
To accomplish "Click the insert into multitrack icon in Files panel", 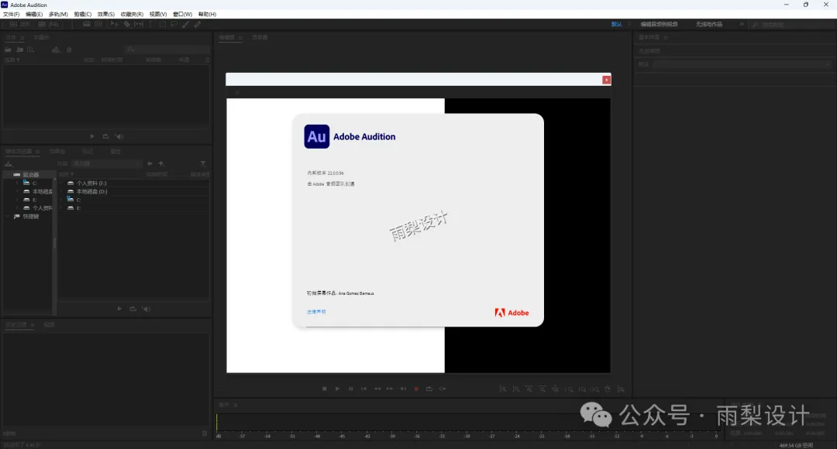I will [x=56, y=50].
